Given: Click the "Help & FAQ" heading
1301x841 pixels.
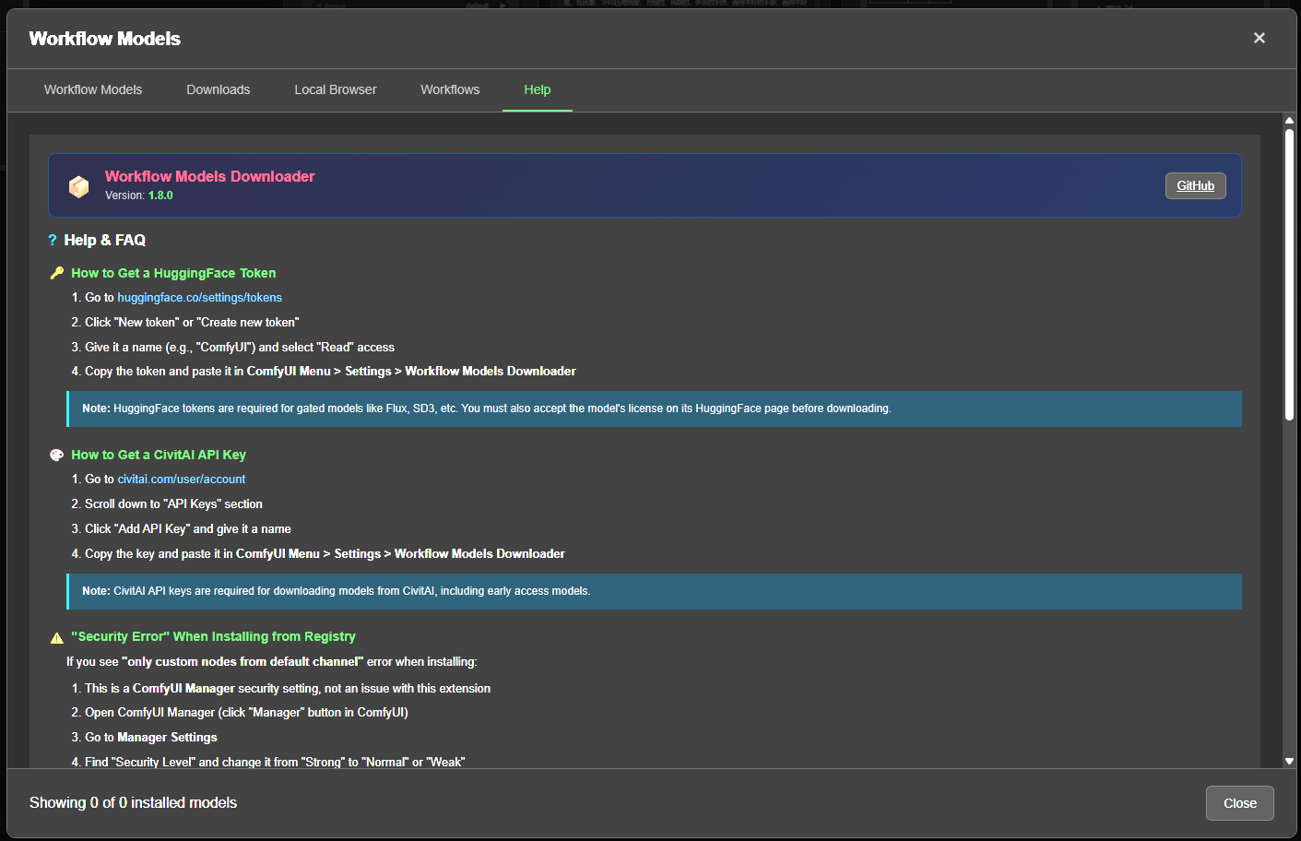Looking at the screenshot, I should point(105,241).
